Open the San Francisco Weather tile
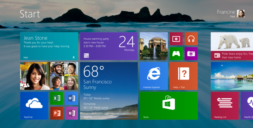Viewport: 253px width, 128px height. pyautogui.click(x=109, y=91)
